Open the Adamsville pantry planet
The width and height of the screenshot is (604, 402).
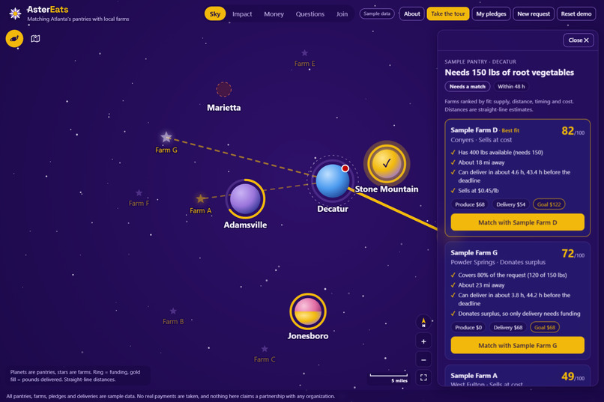[245, 198]
